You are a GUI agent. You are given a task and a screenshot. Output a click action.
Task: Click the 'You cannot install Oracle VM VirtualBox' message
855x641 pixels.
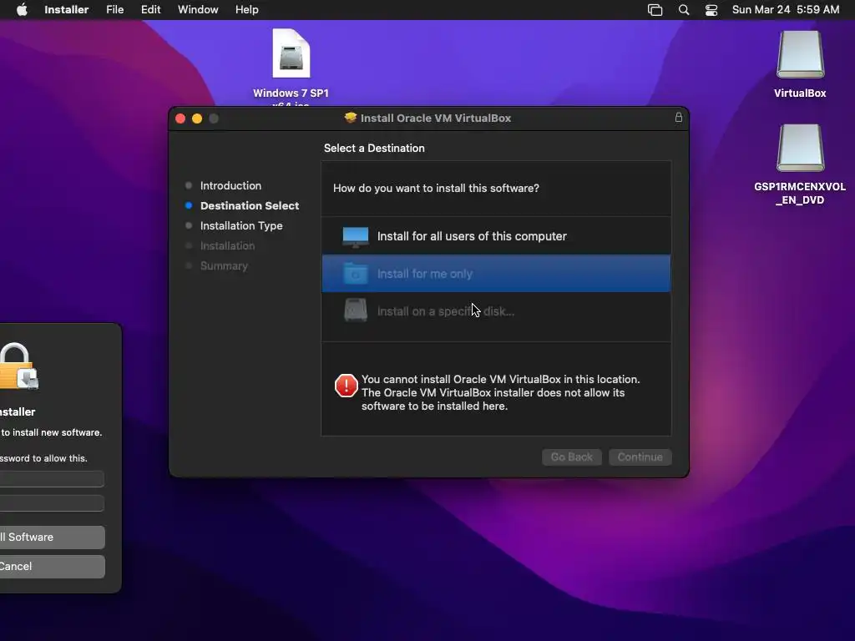(x=501, y=392)
